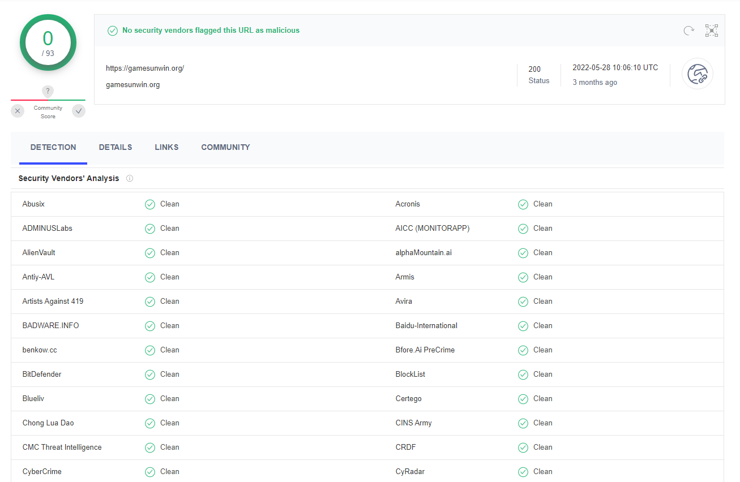Select the Bfore.Ai PreCrime vendor name

pos(425,350)
